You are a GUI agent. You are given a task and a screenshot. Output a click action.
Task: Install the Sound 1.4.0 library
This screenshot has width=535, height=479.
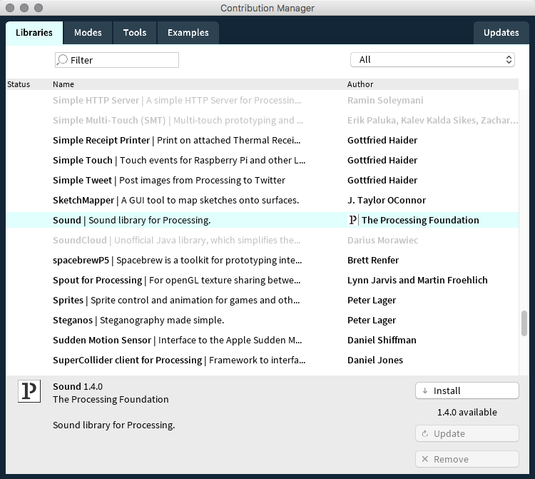coord(467,390)
